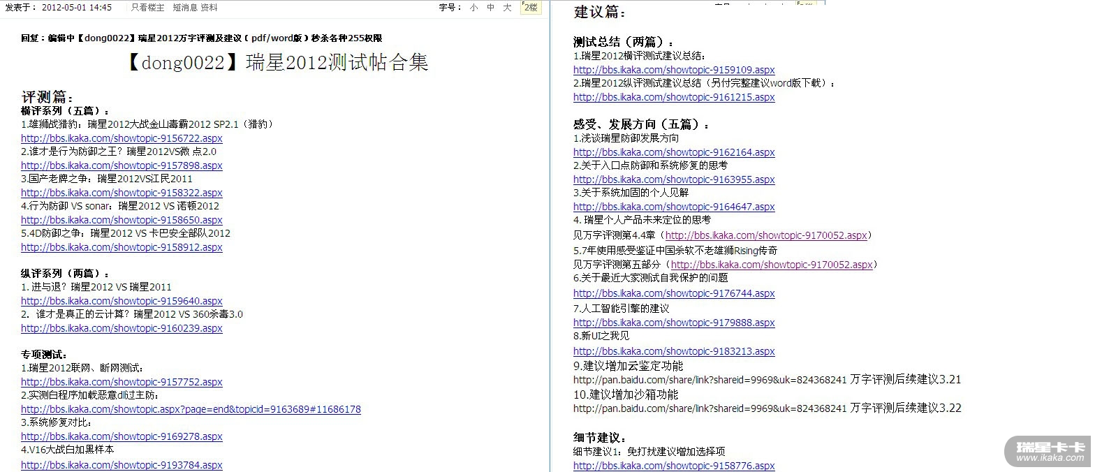The width and height of the screenshot is (1102, 472).
Task: Click the line 3.关于系统加固的个人见解
Action: (x=631, y=193)
